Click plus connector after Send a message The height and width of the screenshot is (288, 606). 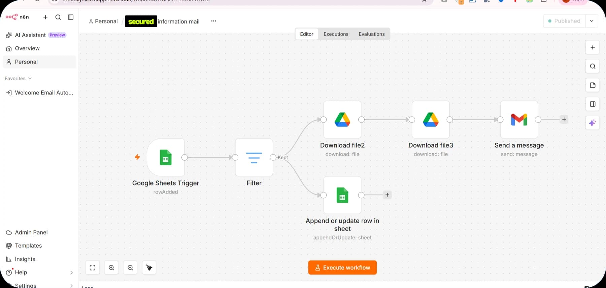coord(564,119)
